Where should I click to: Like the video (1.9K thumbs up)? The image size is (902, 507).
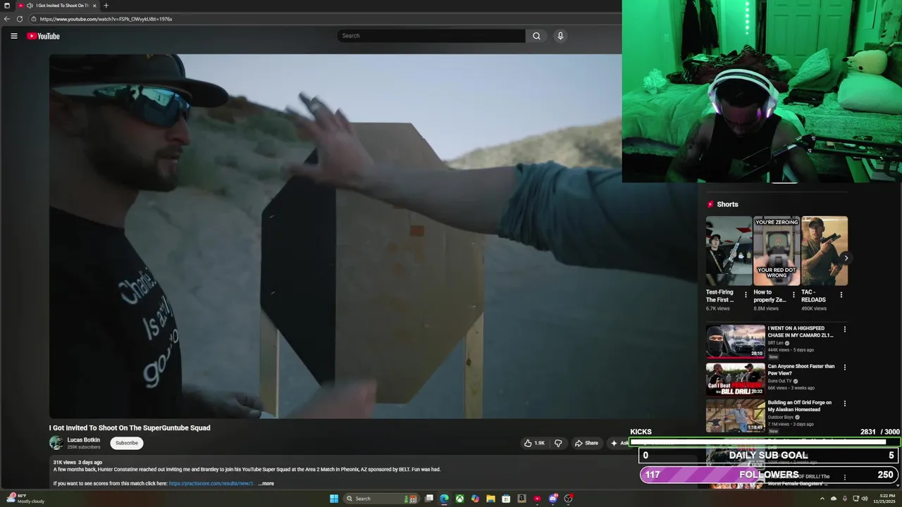(534, 443)
